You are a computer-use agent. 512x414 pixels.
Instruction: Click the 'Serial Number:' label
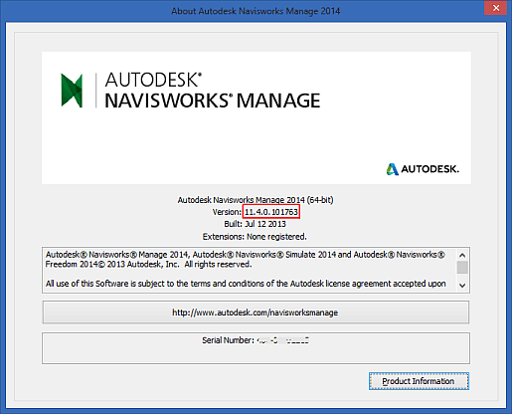(x=228, y=340)
